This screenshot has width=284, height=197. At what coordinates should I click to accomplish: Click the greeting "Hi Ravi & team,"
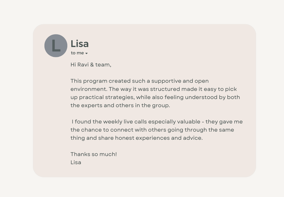point(91,65)
